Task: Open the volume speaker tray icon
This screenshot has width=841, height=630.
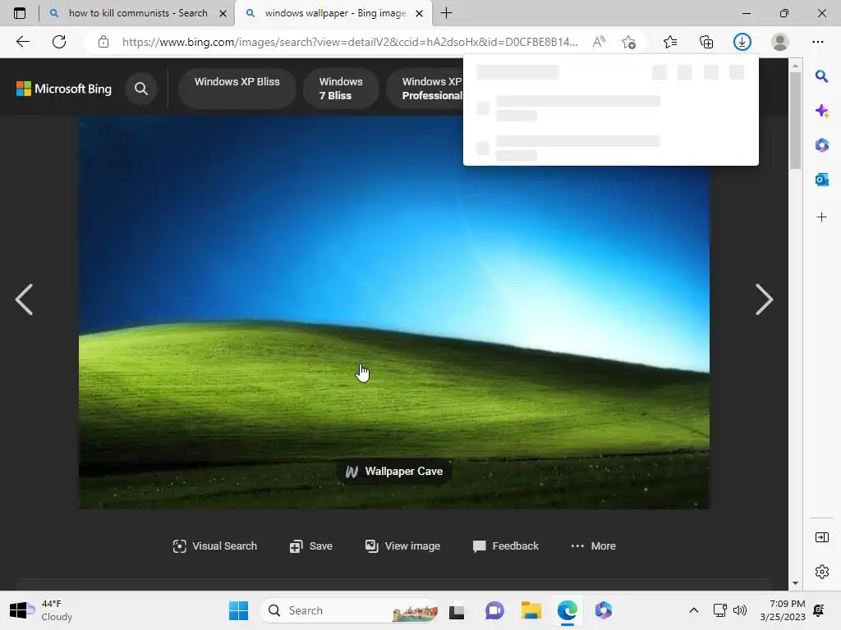Action: point(740,610)
